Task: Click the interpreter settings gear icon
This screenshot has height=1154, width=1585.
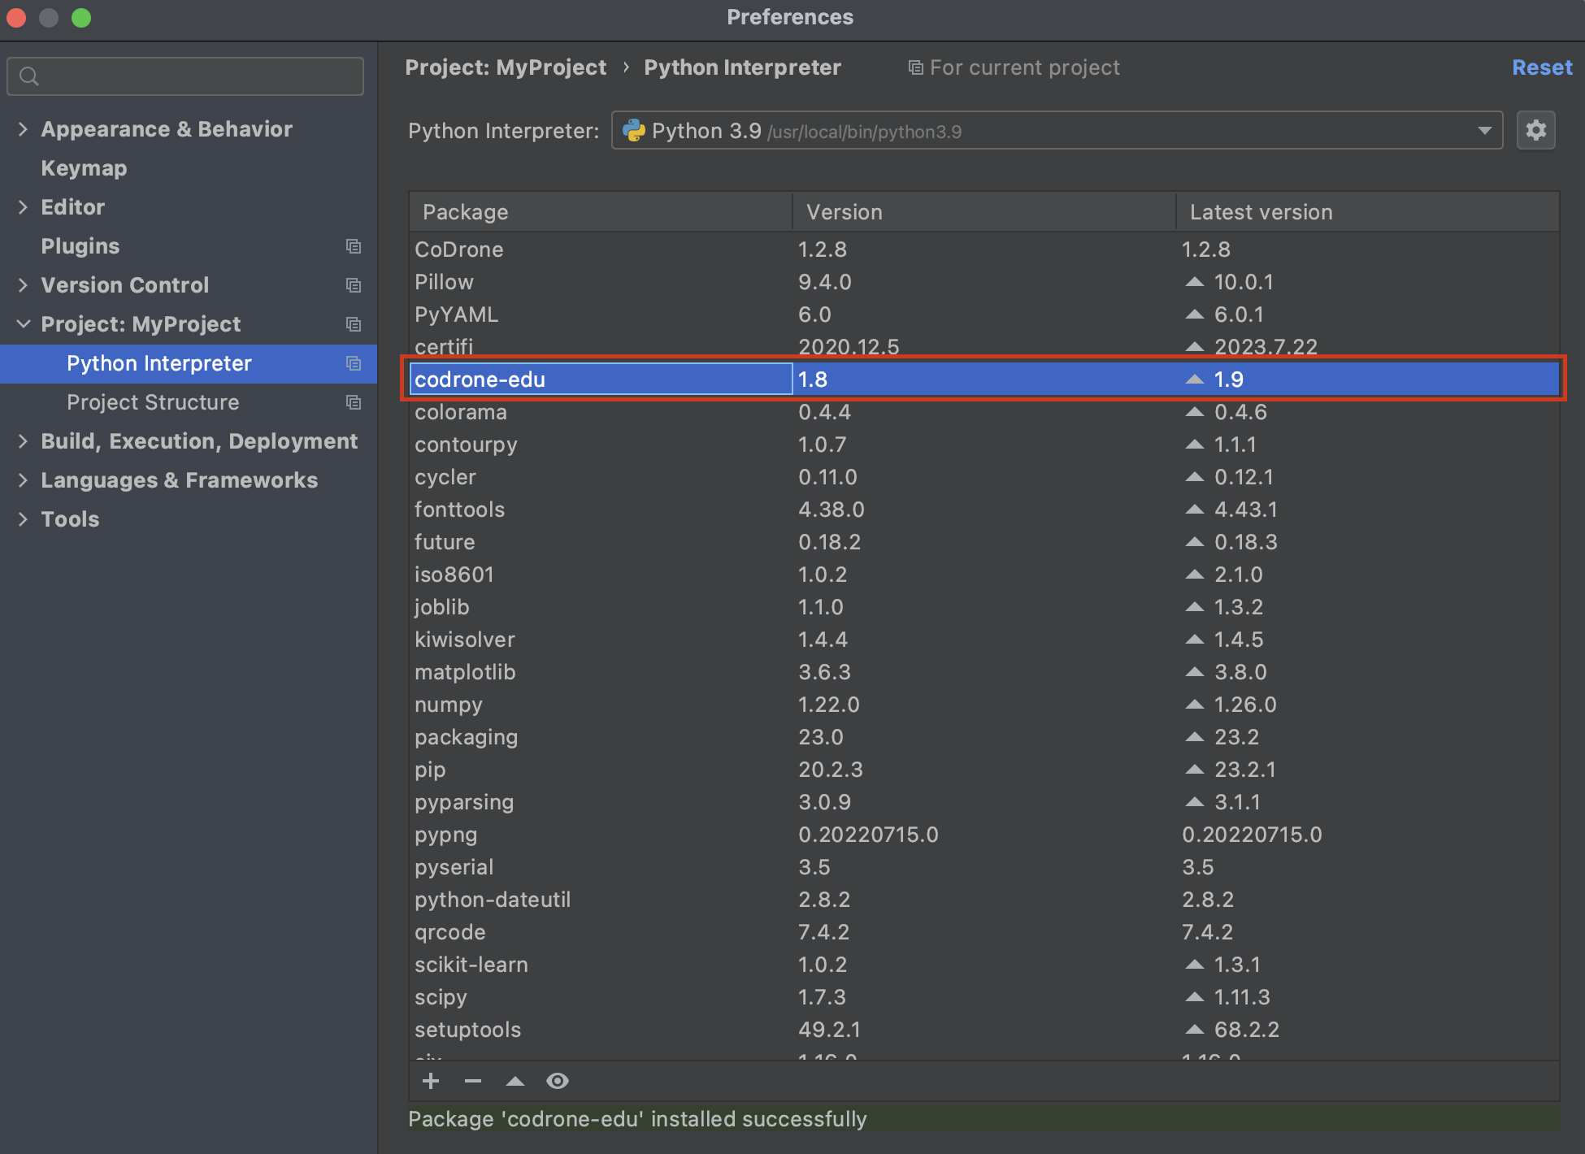Action: point(1535,130)
